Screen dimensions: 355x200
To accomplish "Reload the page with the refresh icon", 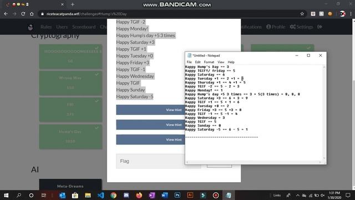I will coord(23,14).
